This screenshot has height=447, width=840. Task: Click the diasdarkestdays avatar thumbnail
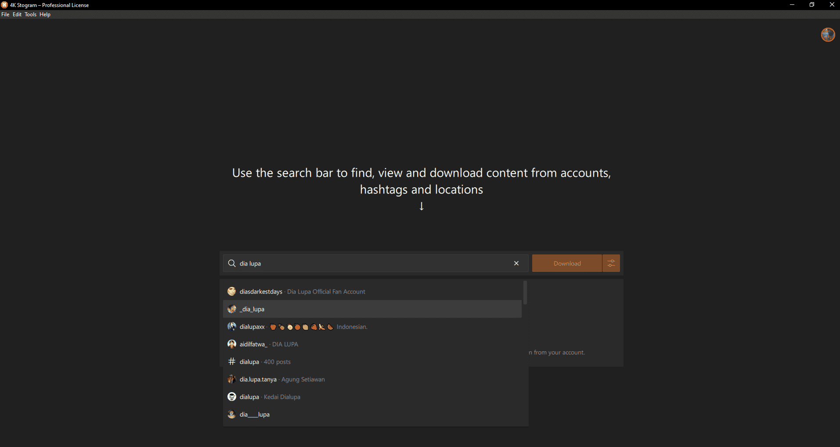(232, 291)
